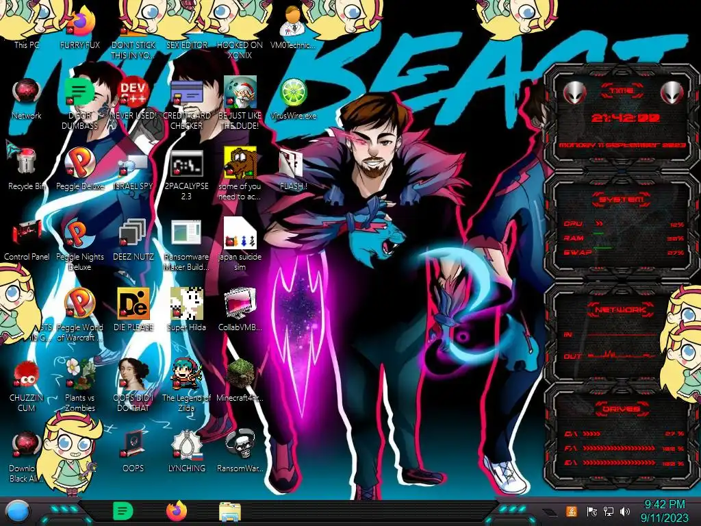This screenshot has height=526, width=701.
Task: Select the CREDIT CARD CHECKER icon
Action: click(186, 105)
